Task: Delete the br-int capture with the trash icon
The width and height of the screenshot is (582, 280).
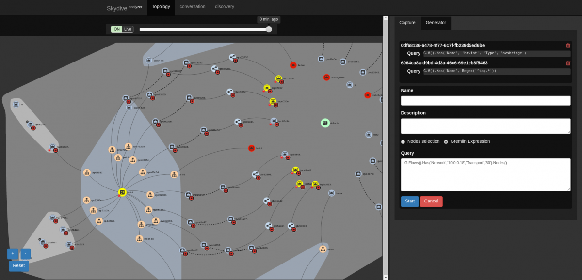Action: tap(568, 45)
